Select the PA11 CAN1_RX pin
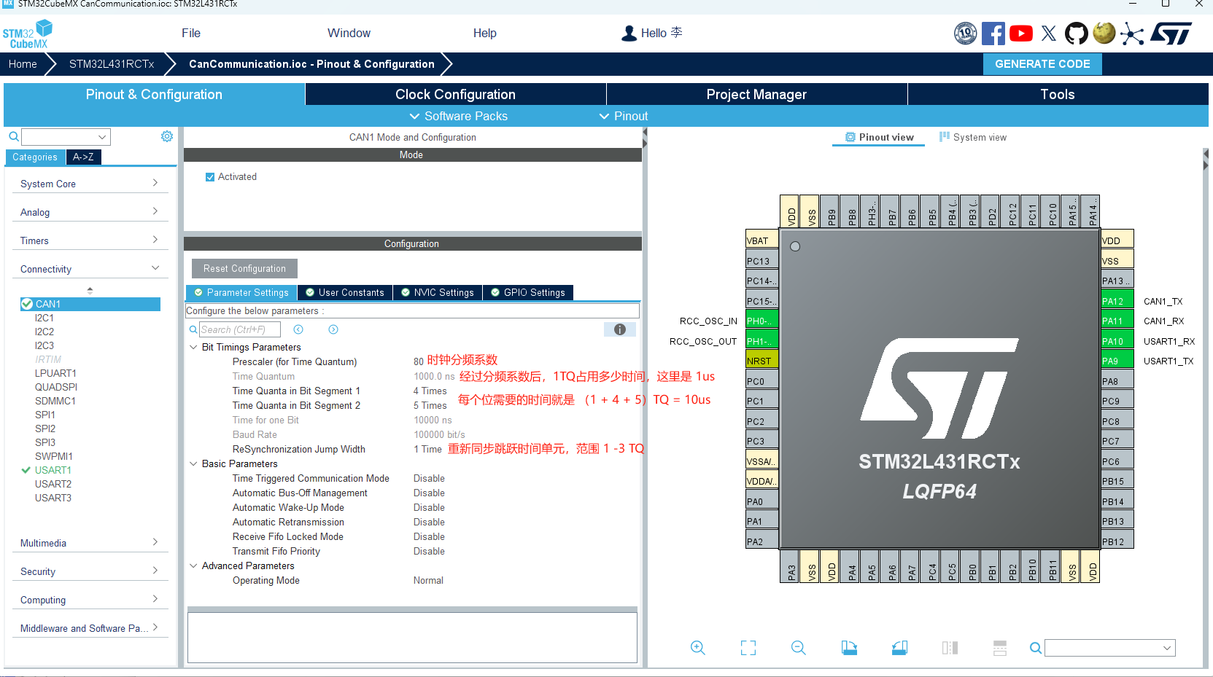The width and height of the screenshot is (1213, 677). click(x=1117, y=321)
